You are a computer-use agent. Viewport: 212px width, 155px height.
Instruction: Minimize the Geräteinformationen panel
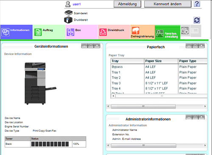(84, 46)
